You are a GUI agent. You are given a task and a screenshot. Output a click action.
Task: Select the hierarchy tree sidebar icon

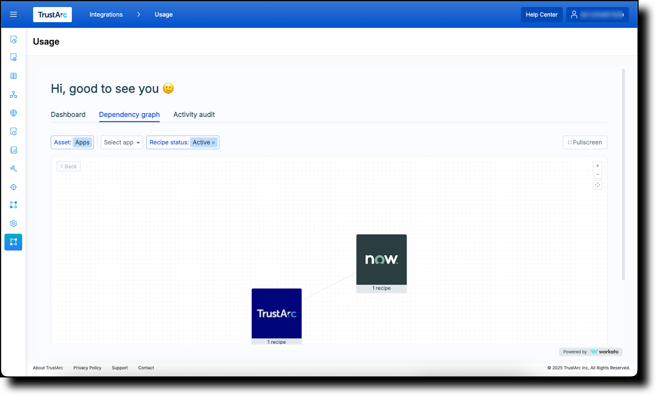[14, 95]
